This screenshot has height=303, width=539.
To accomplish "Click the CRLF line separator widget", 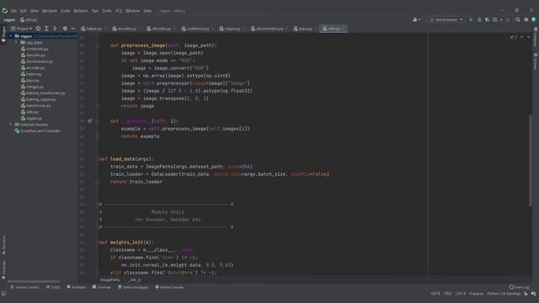I will pyautogui.click(x=447, y=294).
